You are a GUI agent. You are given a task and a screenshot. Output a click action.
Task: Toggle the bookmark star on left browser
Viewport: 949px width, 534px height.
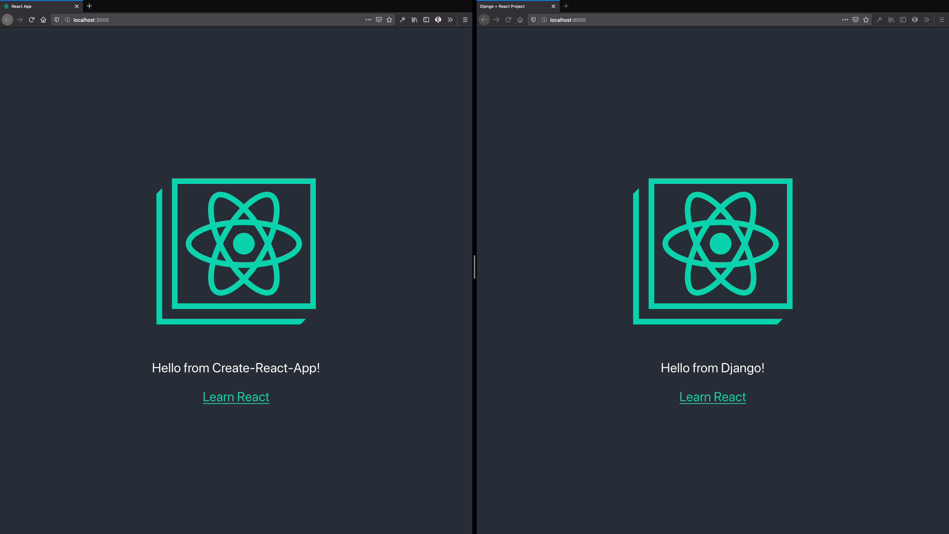[389, 20]
